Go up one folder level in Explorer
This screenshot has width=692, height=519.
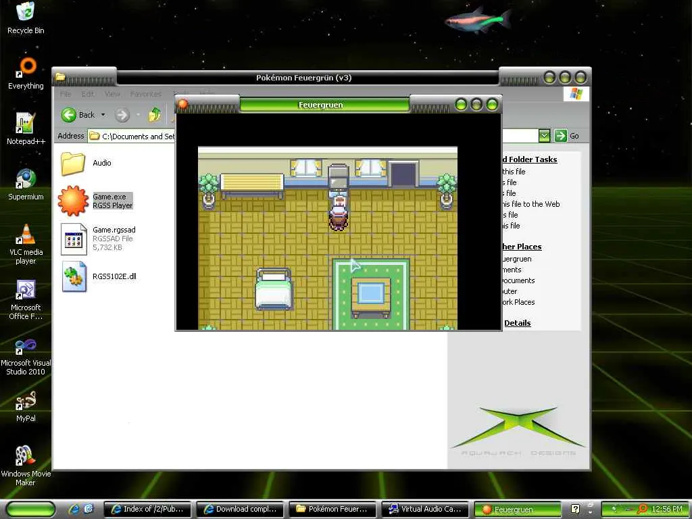[155, 115]
